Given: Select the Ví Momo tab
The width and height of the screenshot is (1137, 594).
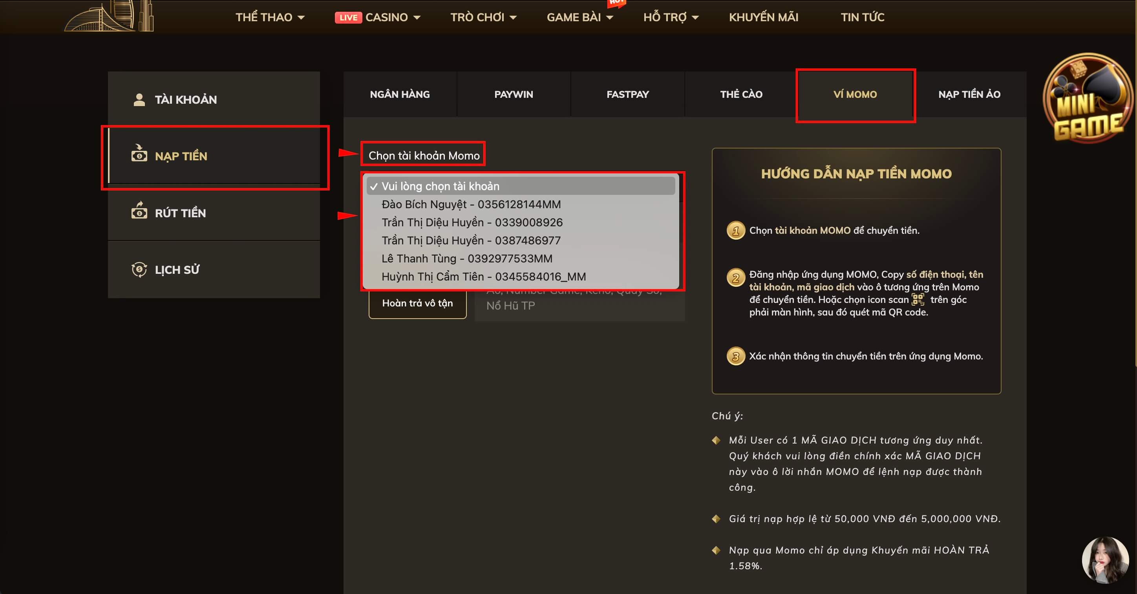Looking at the screenshot, I should [855, 94].
